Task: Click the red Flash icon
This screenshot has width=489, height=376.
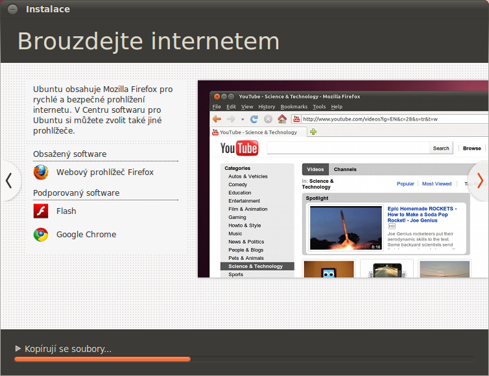Action: (x=41, y=211)
